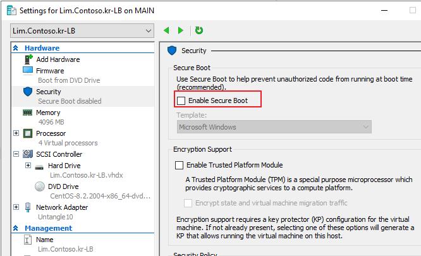Check Enable Secure Boot

[181, 101]
